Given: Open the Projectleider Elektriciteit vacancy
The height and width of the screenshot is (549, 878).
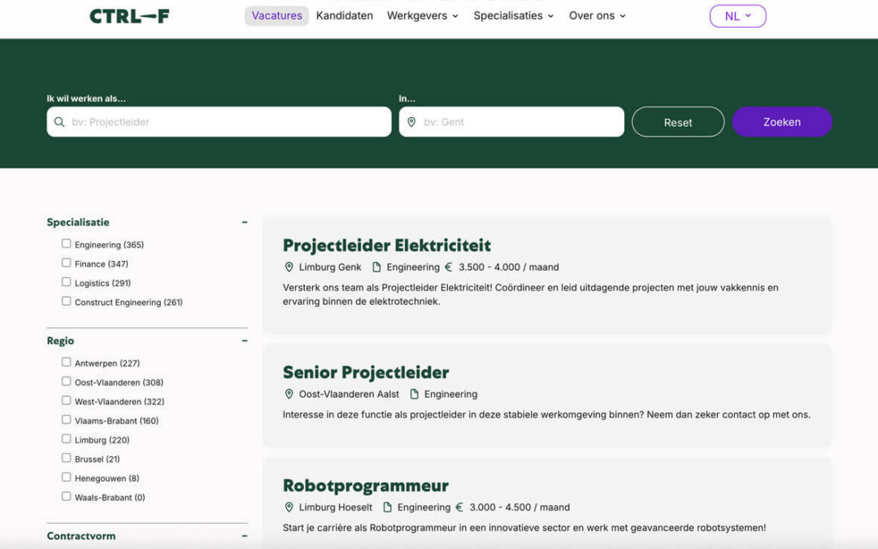Looking at the screenshot, I should pos(386,246).
